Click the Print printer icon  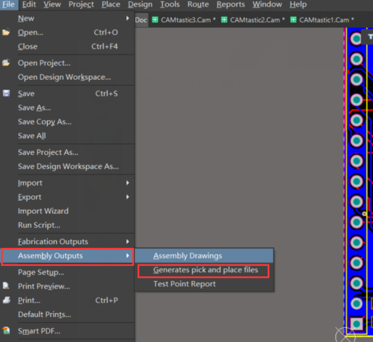click(6, 300)
